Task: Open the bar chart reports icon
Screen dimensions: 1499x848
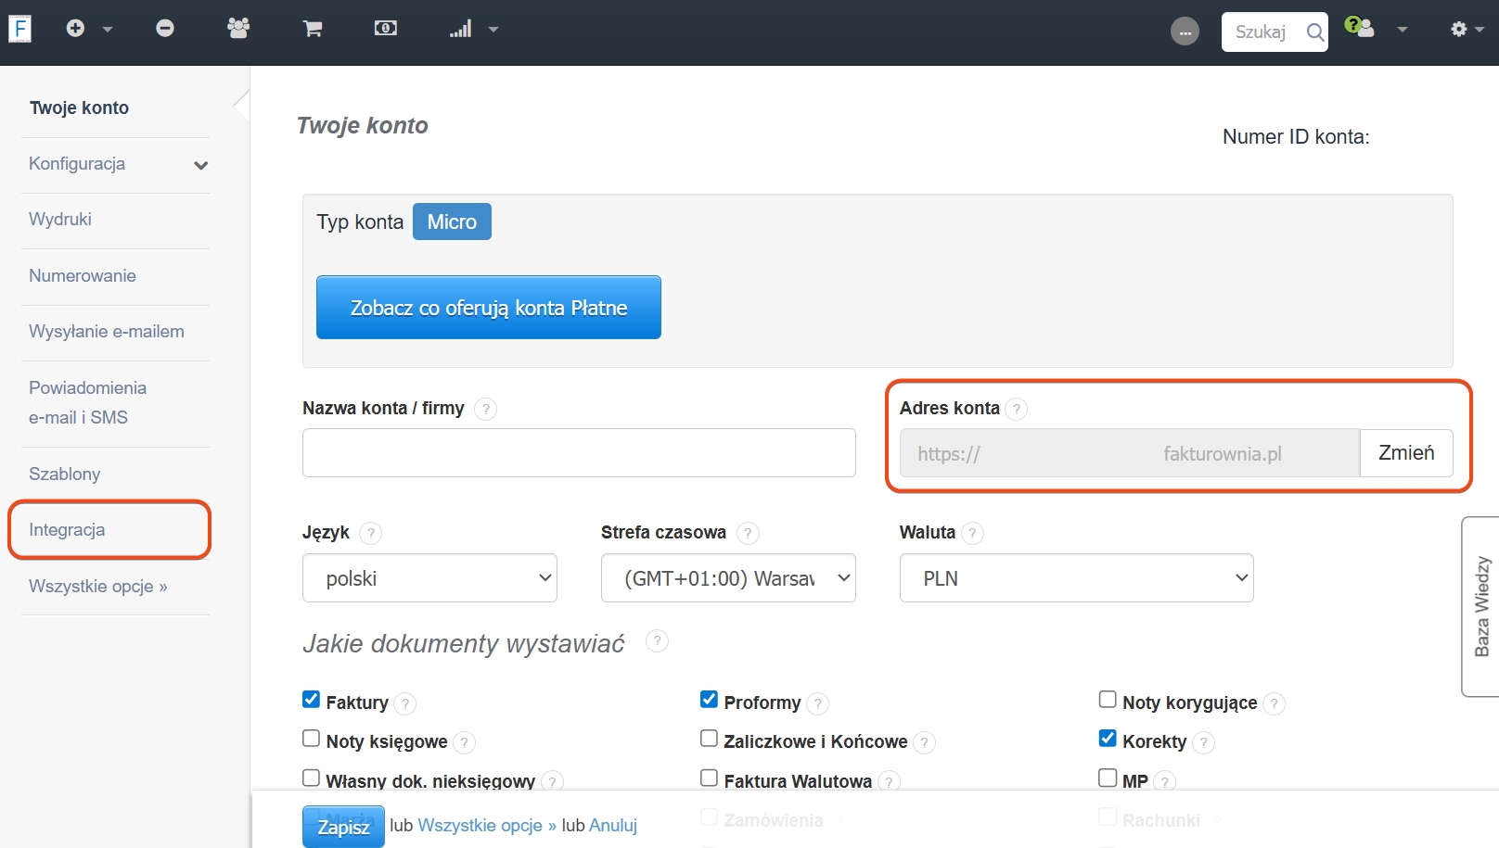Action: tap(461, 29)
